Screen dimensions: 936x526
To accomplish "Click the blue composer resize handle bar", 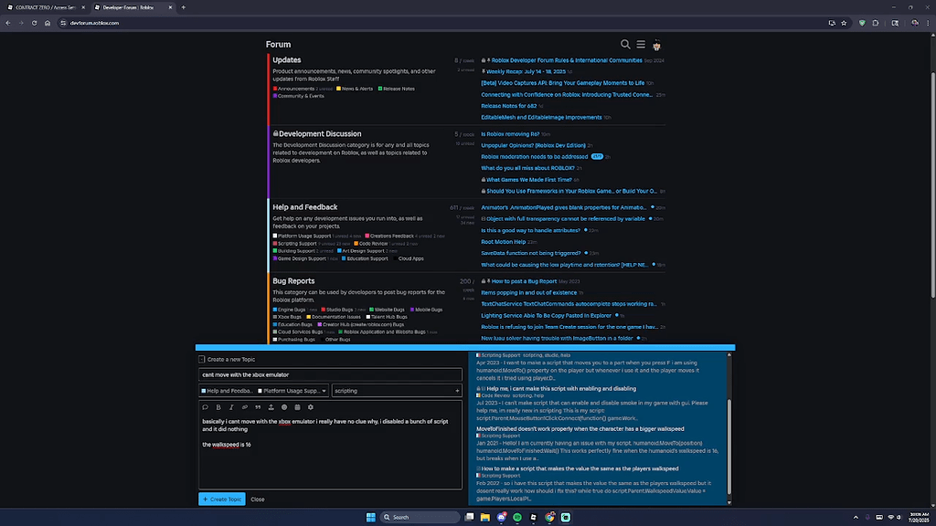I will [x=465, y=347].
